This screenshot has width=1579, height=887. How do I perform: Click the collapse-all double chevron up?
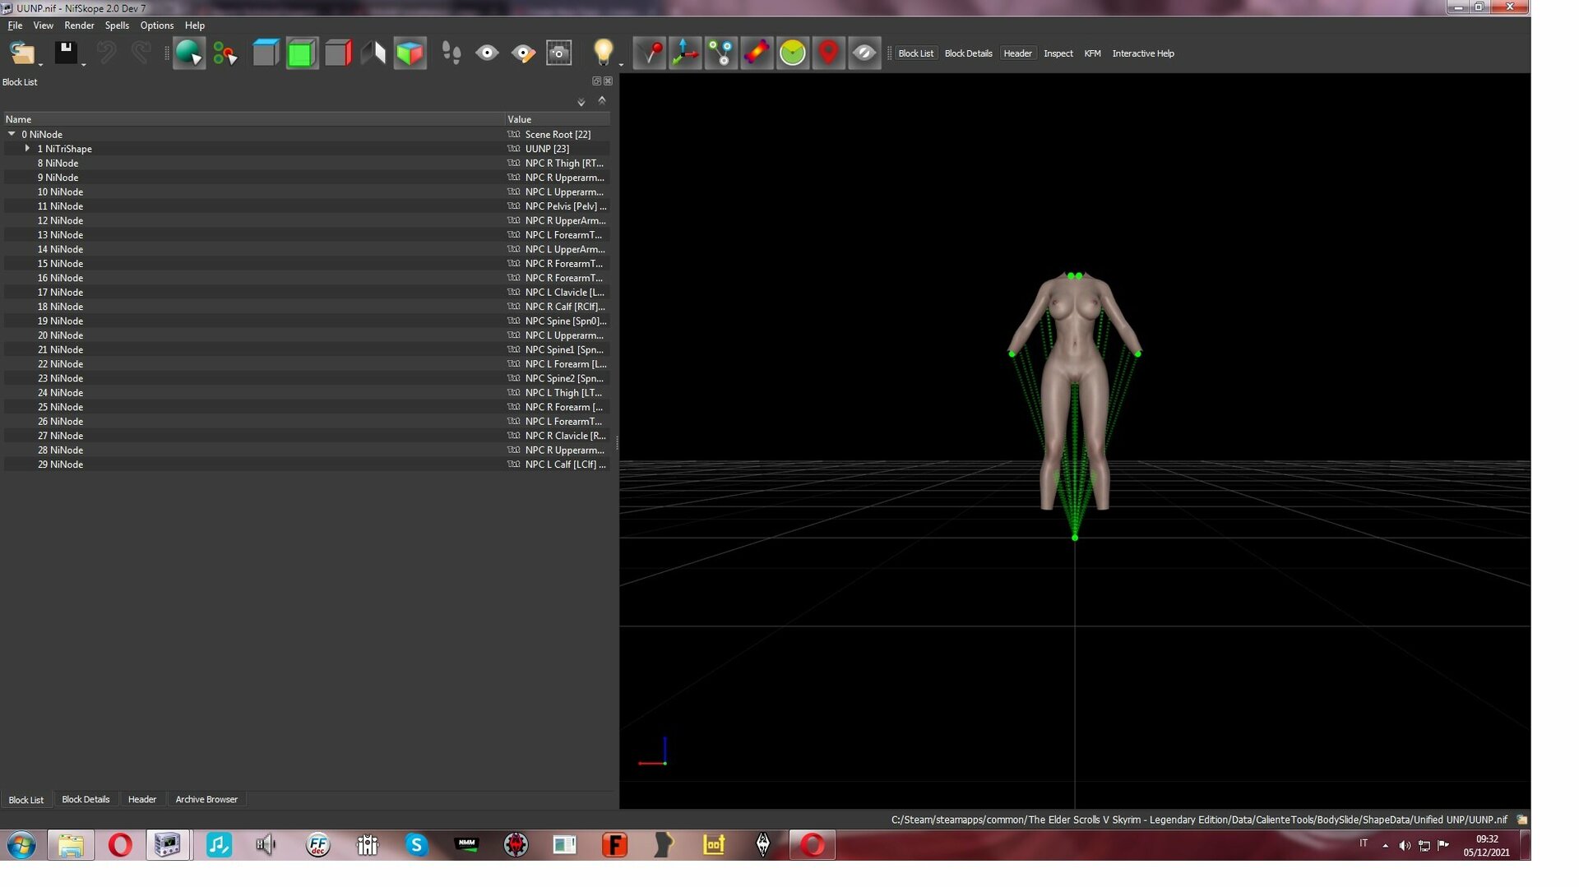click(x=602, y=100)
